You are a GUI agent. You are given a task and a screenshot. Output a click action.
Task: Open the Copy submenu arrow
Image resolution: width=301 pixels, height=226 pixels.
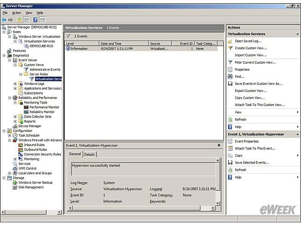[x=298, y=155]
